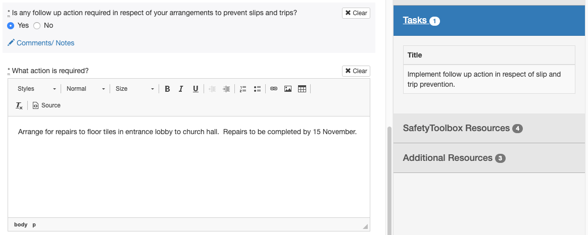Image resolution: width=588 pixels, height=235 pixels.
Task: Open the font Size dropdown
Action: tap(134, 89)
